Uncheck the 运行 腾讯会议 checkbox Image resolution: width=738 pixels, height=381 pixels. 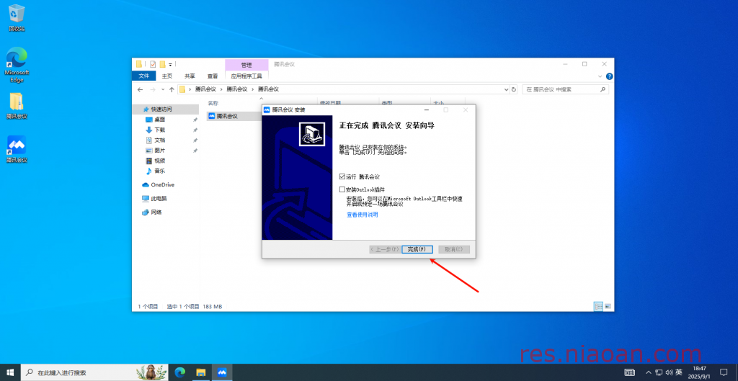[x=342, y=177]
